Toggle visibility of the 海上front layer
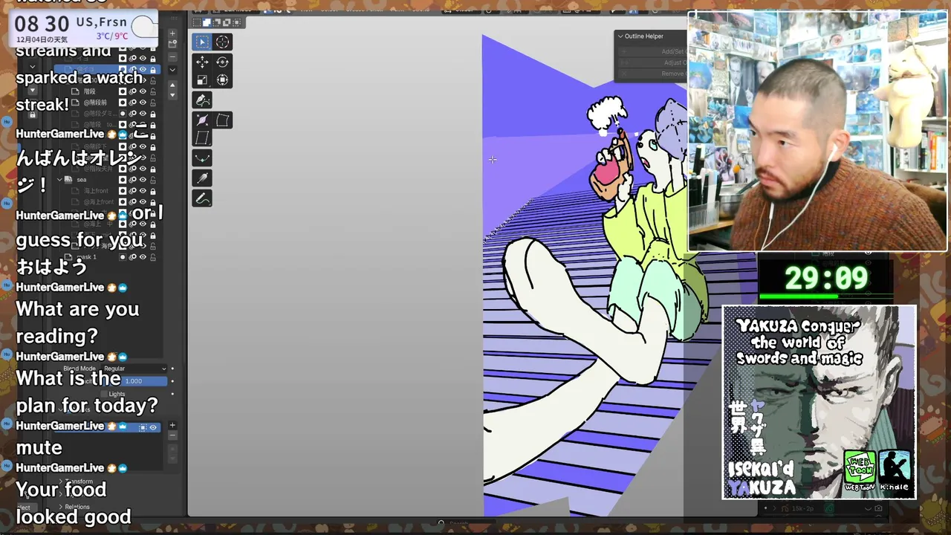 pyautogui.click(x=143, y=191)
